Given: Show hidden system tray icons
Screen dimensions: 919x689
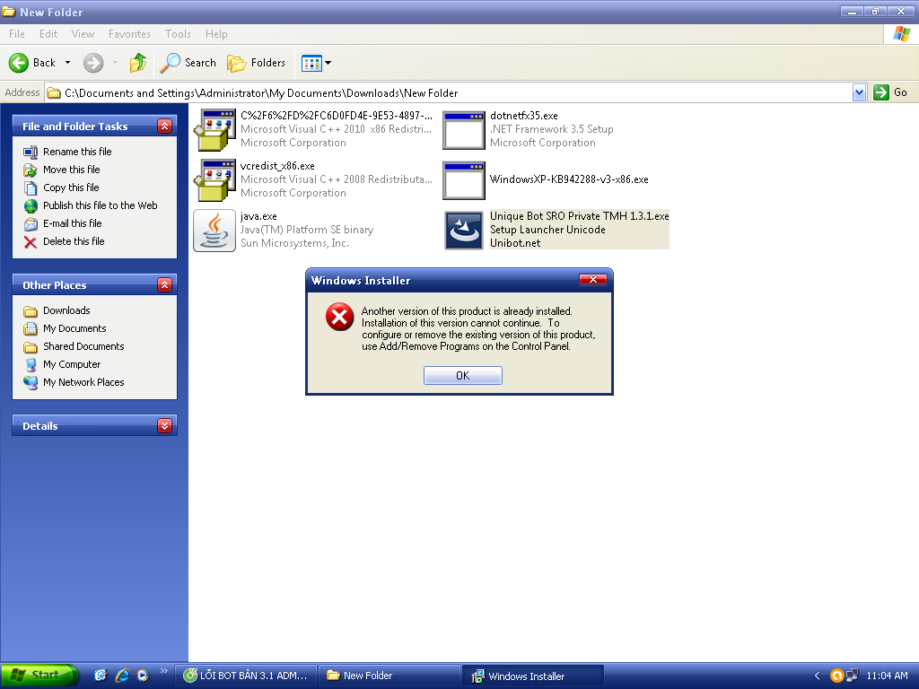Looking at the screenshot, I should click(817, 676).
